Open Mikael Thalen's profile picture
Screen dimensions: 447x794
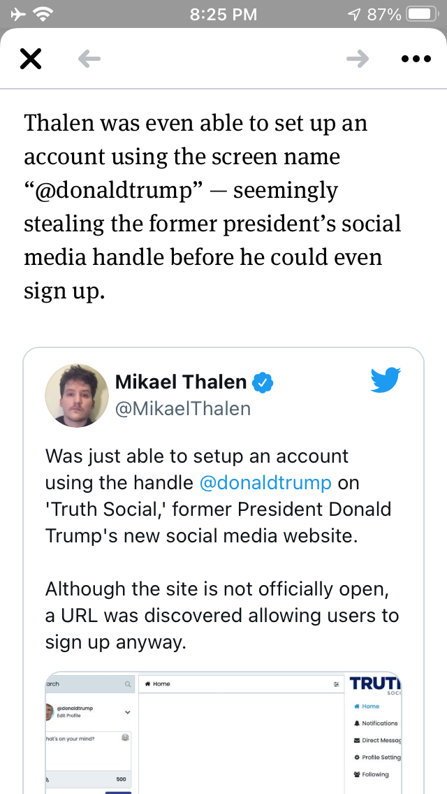77,395
